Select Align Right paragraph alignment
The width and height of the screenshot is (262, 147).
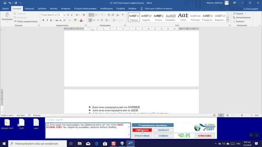(x=98, y=20)
